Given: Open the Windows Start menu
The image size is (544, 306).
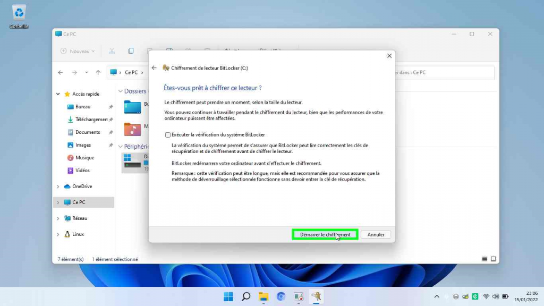Looking at the screenshot, I should point(228,296).
